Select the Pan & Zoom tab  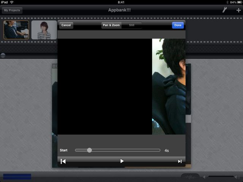coord(111,25)
